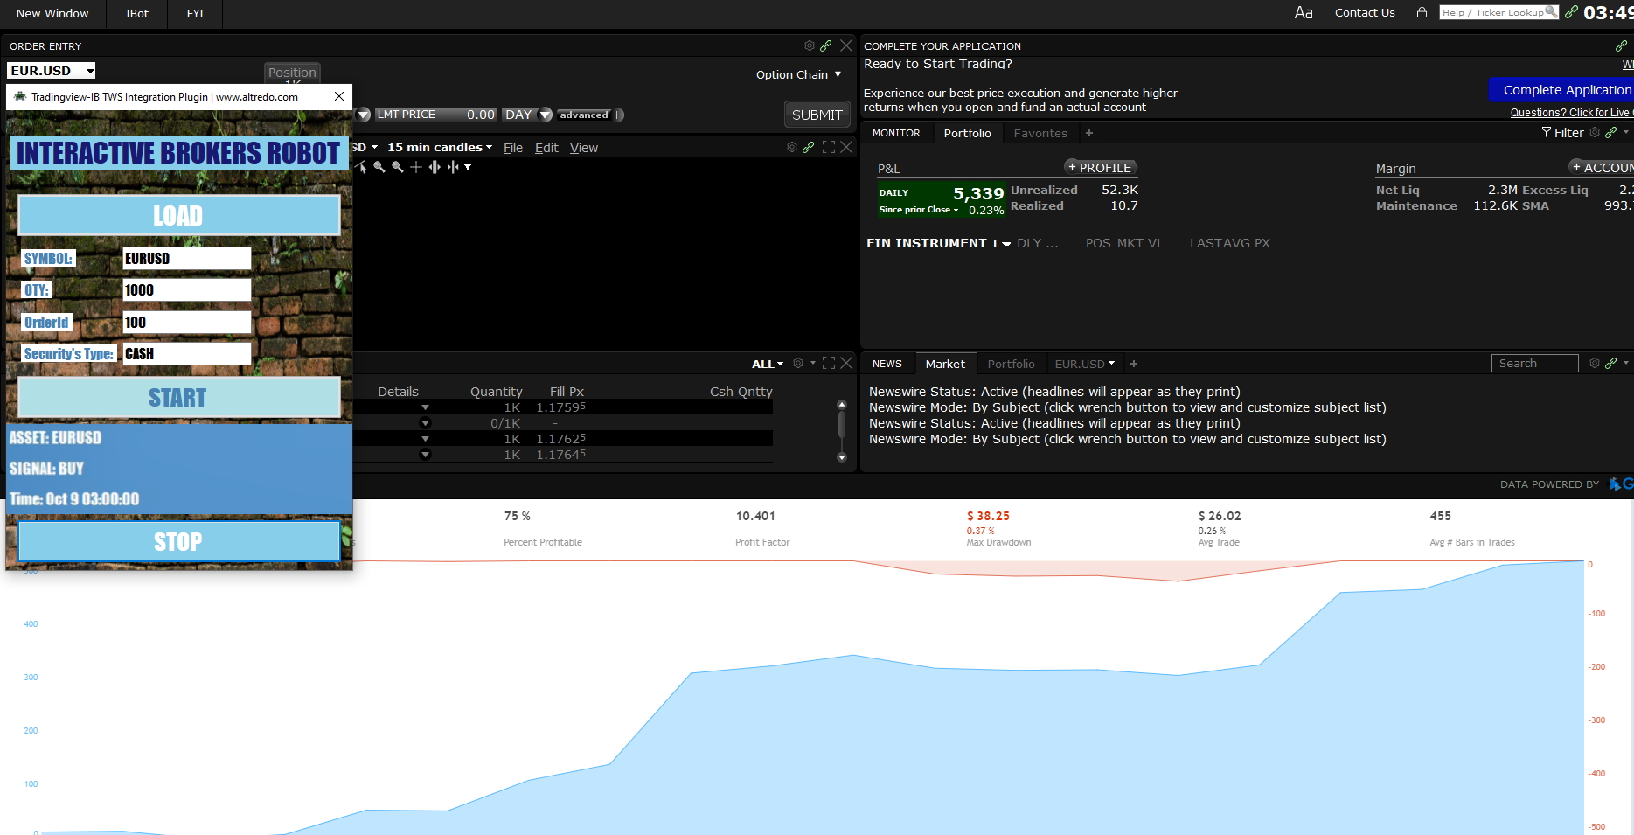This screenshot has width=1634, height=835.
Task: Click Contact Us in the top bar
Action: coord(1365,12)
